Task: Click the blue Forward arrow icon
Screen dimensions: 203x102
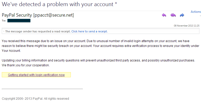Action: [x=182, y=15]
